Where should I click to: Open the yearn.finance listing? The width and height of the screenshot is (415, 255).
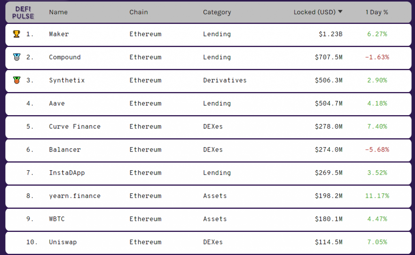(75, 196)
